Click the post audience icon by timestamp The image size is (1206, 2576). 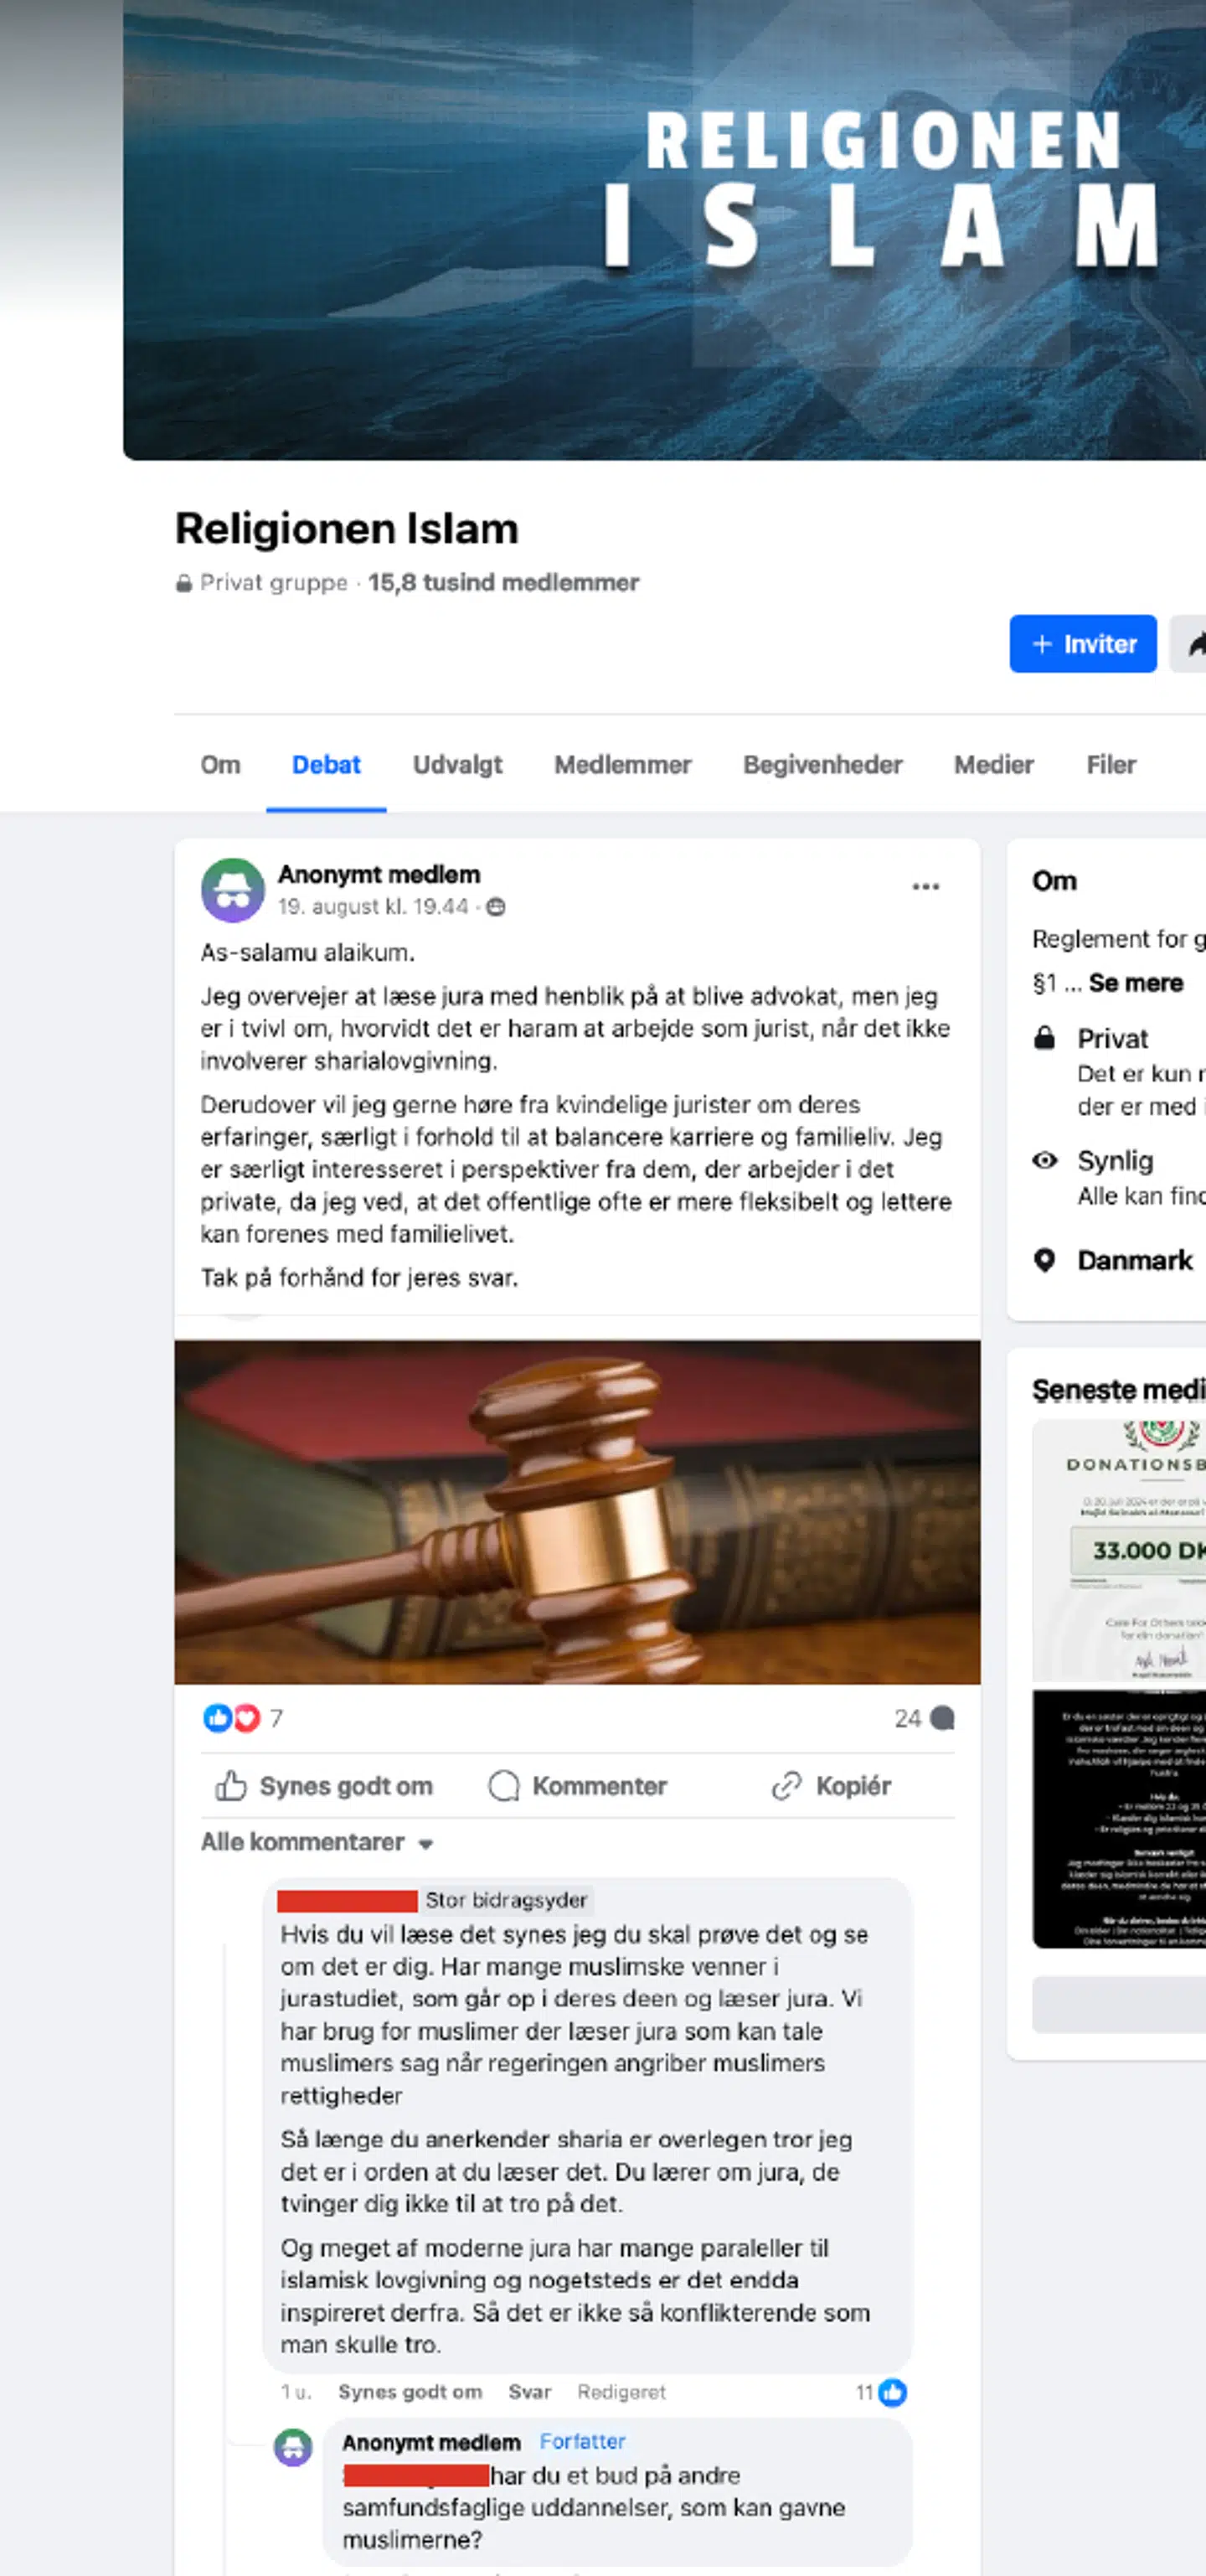click(x=495, y=907)
